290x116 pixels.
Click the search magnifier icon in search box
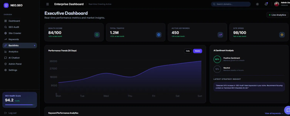coord(214,4)
